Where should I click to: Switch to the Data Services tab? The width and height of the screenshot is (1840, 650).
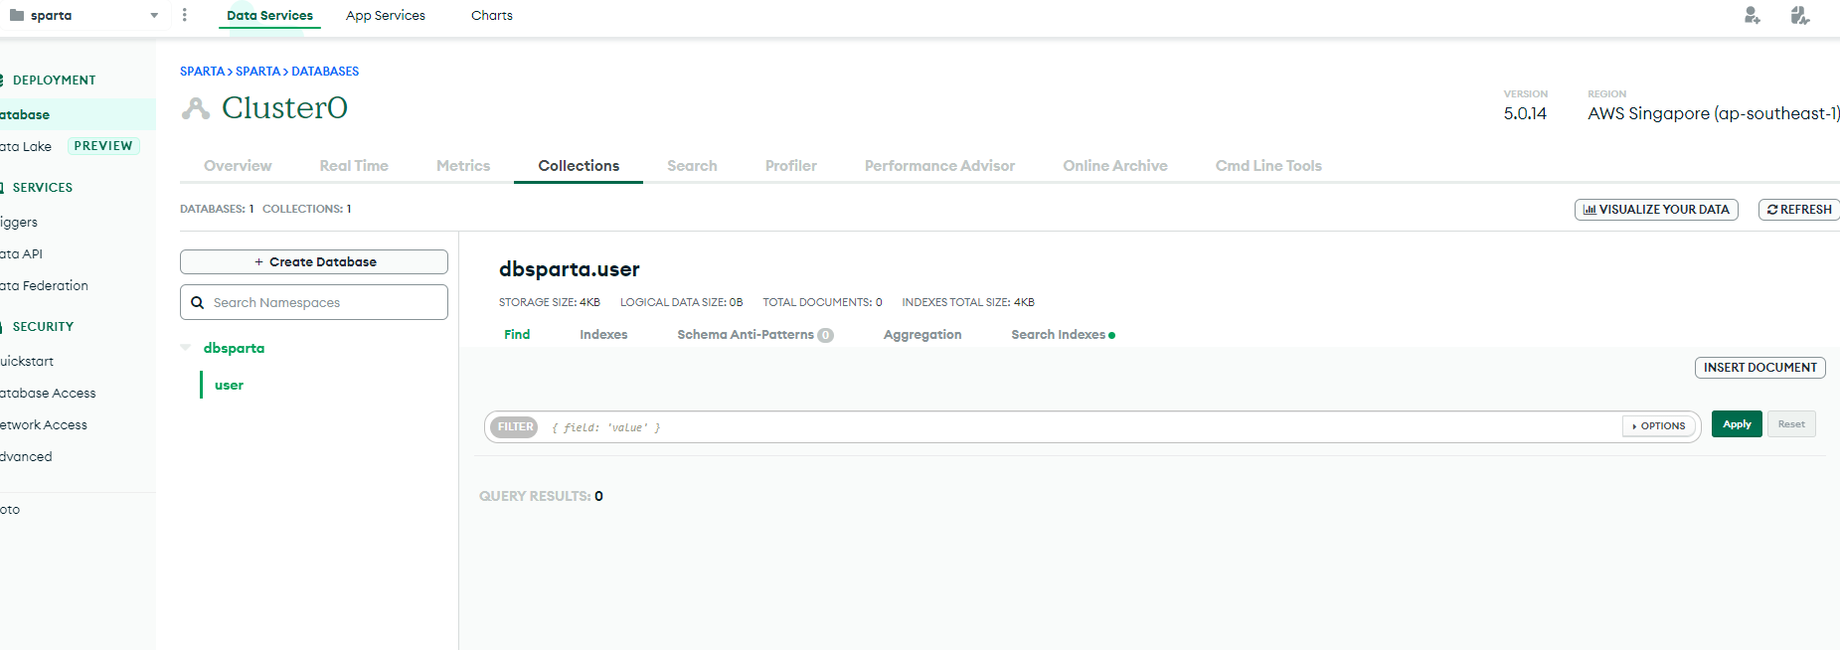click(x=269, y=16)
